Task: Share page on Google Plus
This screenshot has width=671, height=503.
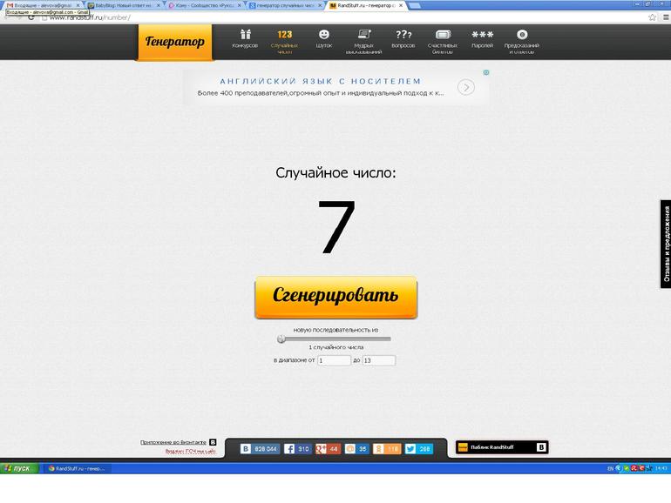Action: (x=328, y=449)
